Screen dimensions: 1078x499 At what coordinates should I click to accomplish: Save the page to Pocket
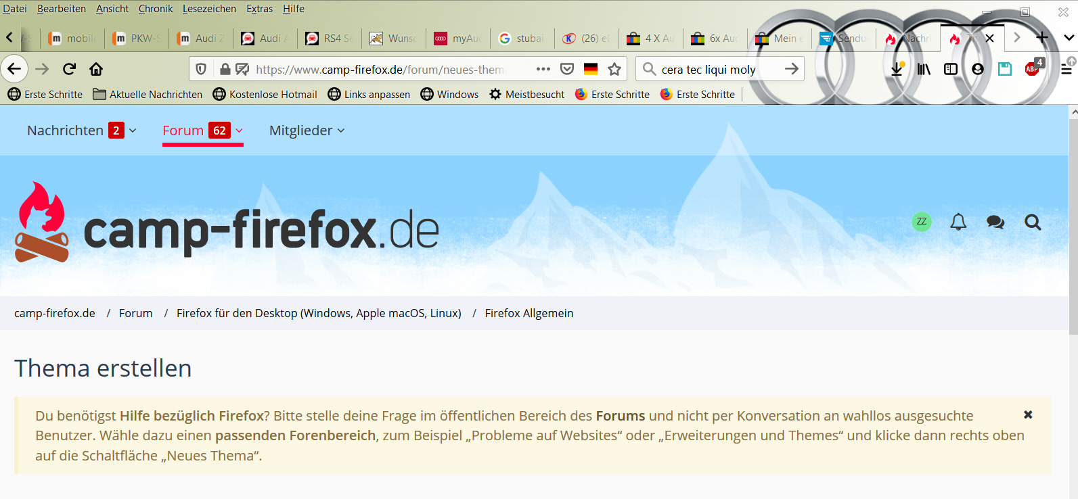coord(567,69)
